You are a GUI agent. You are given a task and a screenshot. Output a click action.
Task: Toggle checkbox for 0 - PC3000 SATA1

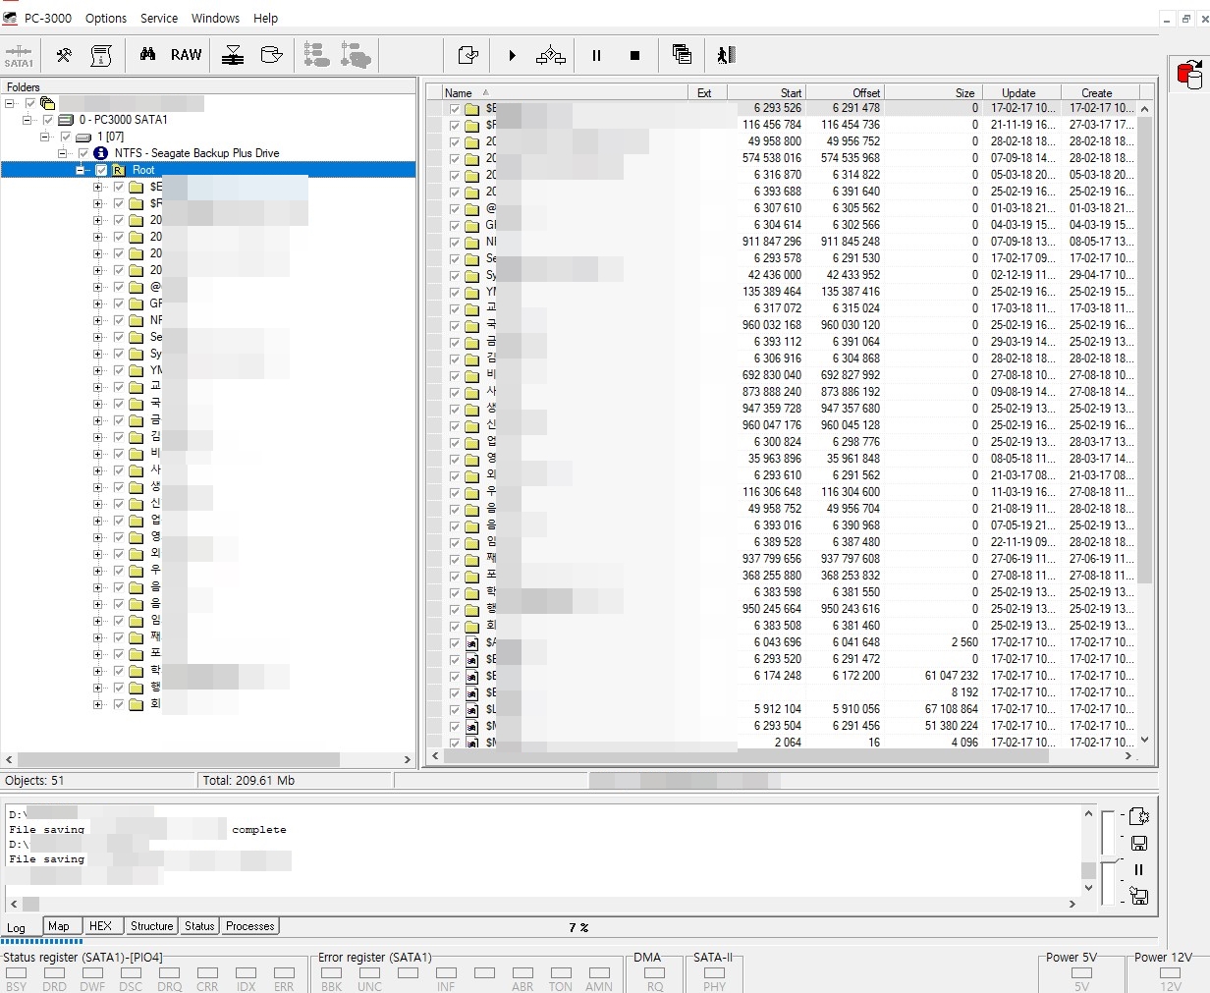click(x=48, y=120)
